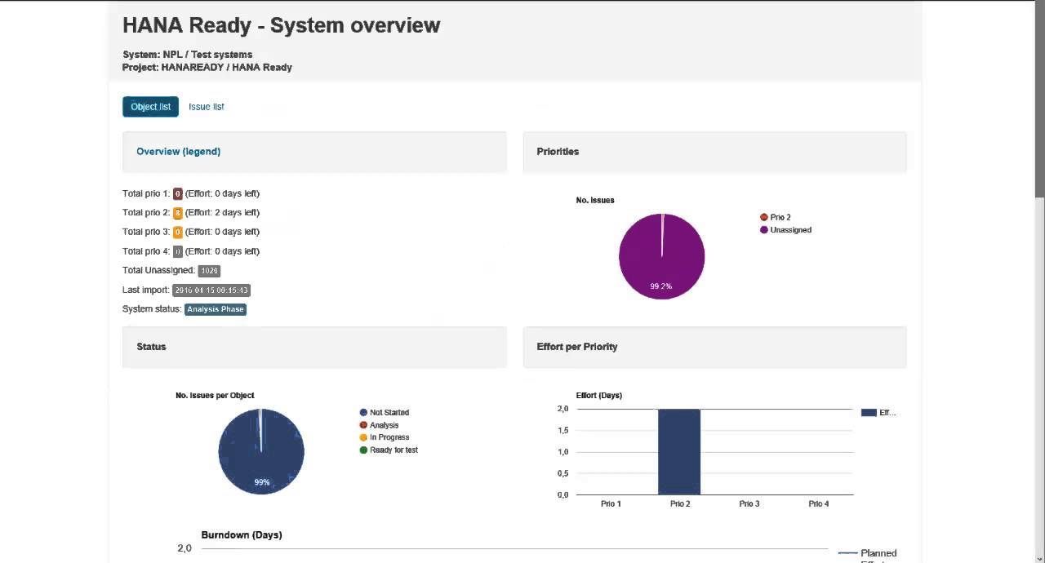Click the No. issues per Object chart title
This screenshot has width=1045, height=563.
coord(215,396)
